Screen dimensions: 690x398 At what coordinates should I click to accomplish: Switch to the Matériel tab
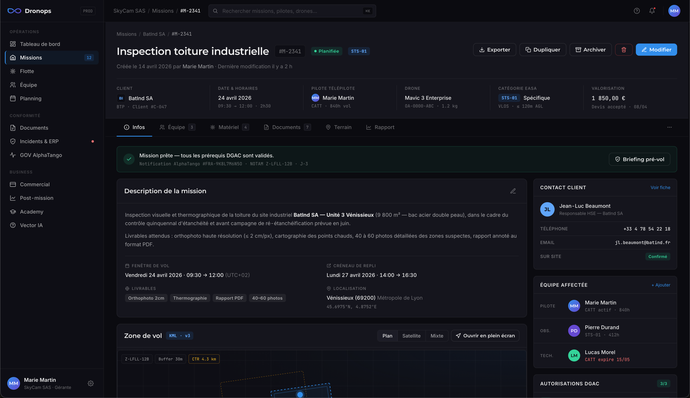229,127
